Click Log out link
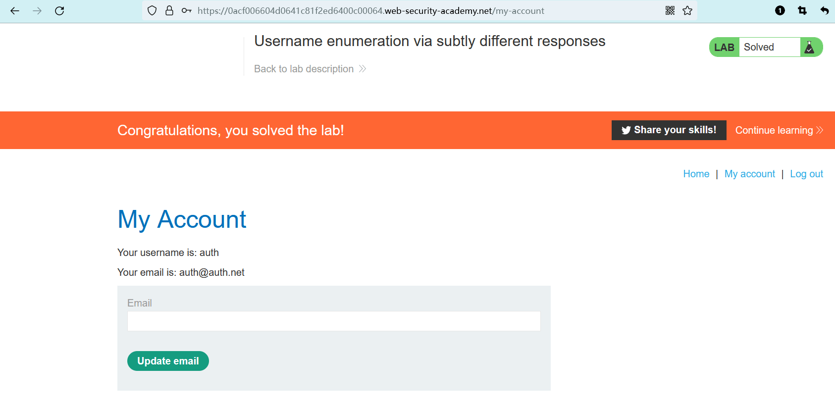835x410 pixels. tap(806, 174)
